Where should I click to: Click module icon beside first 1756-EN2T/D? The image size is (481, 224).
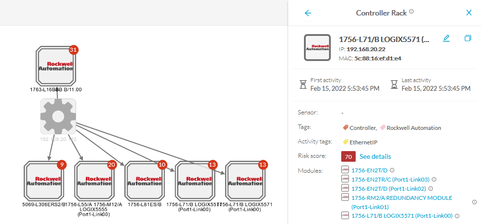pos(346,169)
